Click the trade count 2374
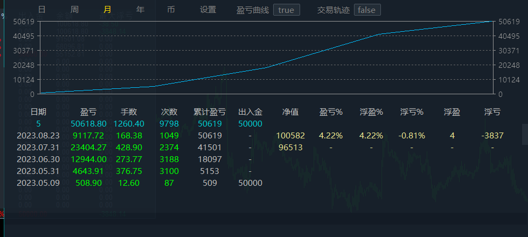This screenshot has height=237, width=528. click(x=169, y=148)
